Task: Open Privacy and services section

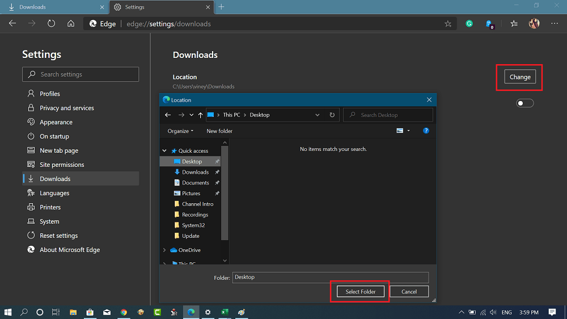Action: pos(81,108)
